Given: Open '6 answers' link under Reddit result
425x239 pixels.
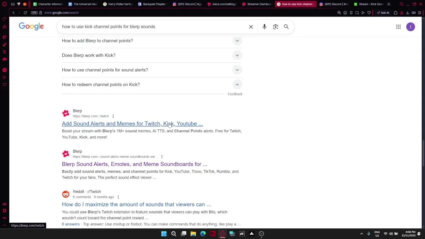Looking at the screenshot, I should pos(71,224).
